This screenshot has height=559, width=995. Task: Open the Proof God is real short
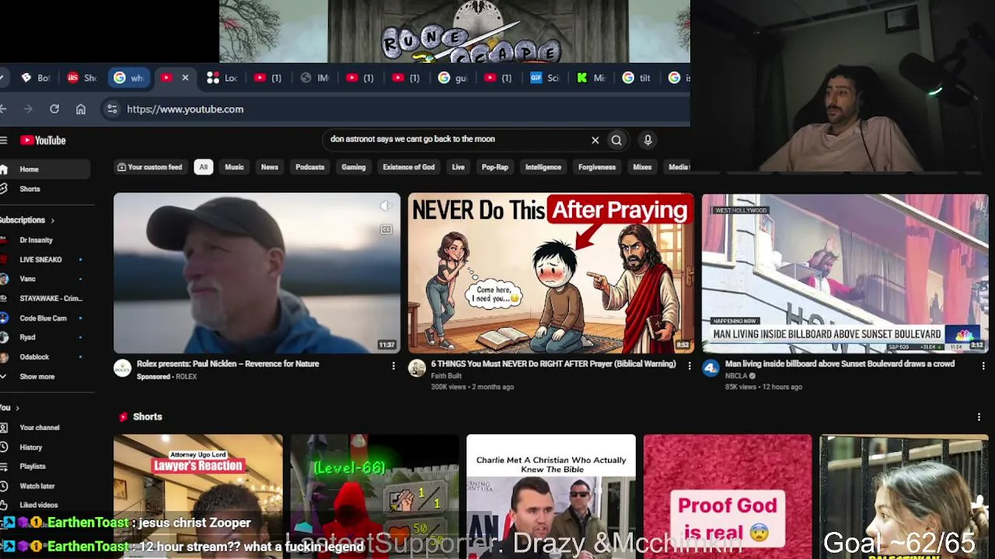point(728,496)
